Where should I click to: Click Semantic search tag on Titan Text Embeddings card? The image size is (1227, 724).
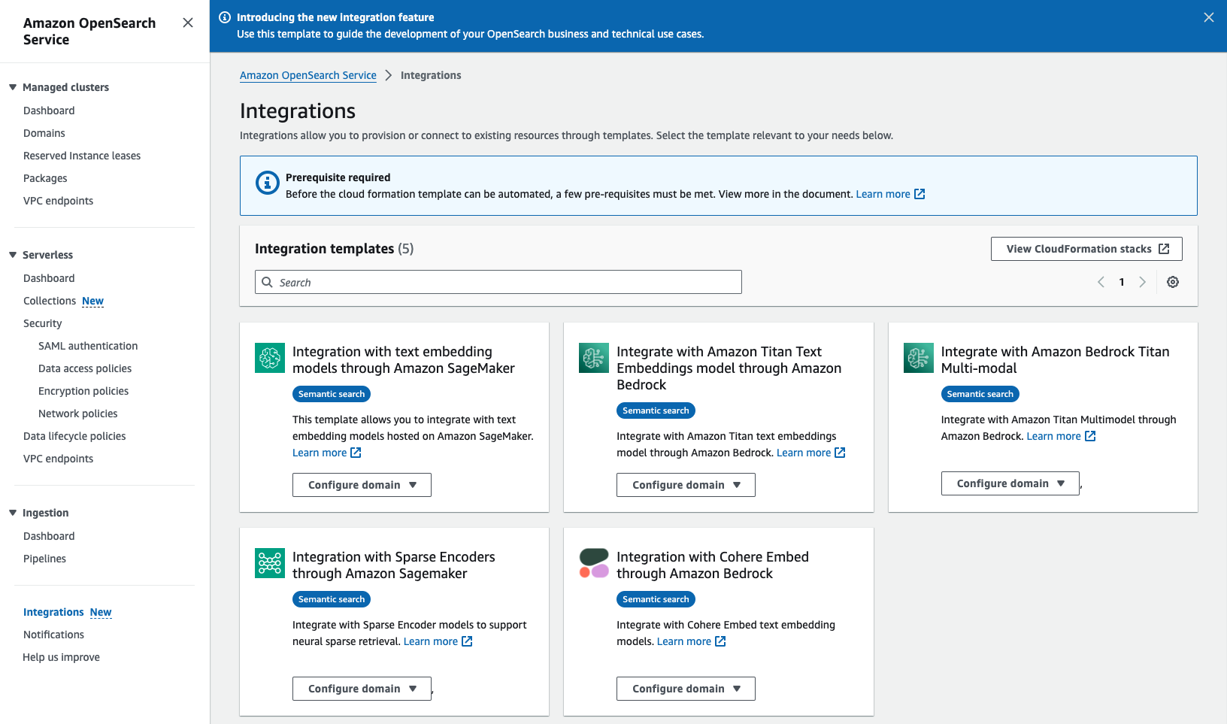[x=656, y=410]
